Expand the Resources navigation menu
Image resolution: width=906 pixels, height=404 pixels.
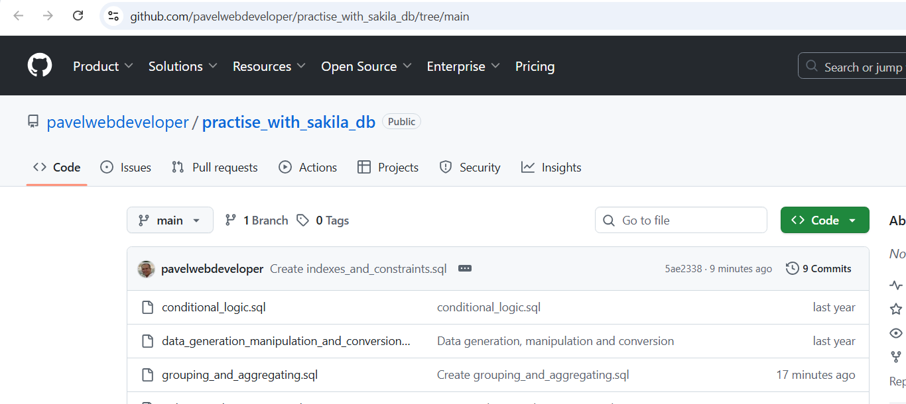(269, 66)
